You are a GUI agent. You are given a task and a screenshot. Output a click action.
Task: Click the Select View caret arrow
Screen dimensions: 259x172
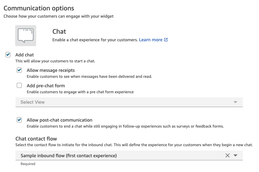point(235,102)
